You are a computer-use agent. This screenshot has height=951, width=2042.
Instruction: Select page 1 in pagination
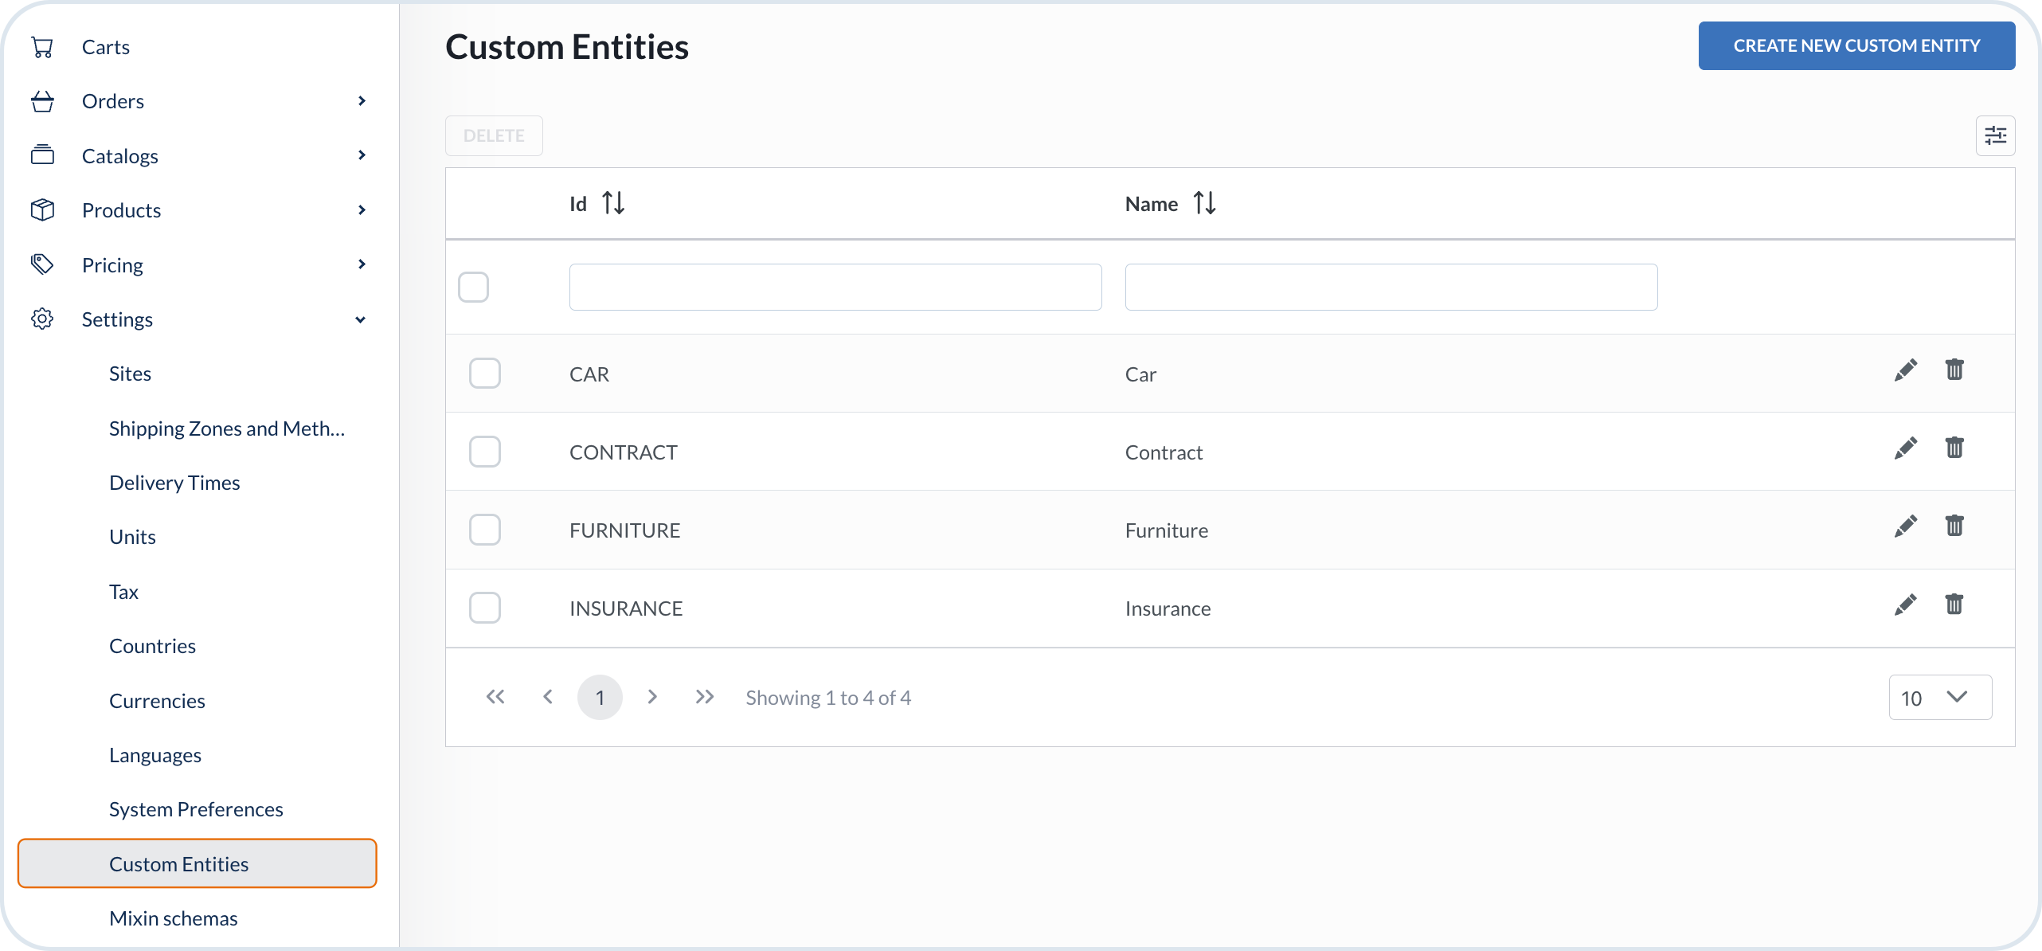coord(599,698)
